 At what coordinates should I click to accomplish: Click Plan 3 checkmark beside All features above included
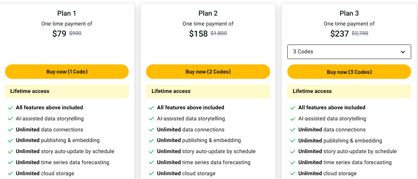pyautogui.click(x=293, y=108)
